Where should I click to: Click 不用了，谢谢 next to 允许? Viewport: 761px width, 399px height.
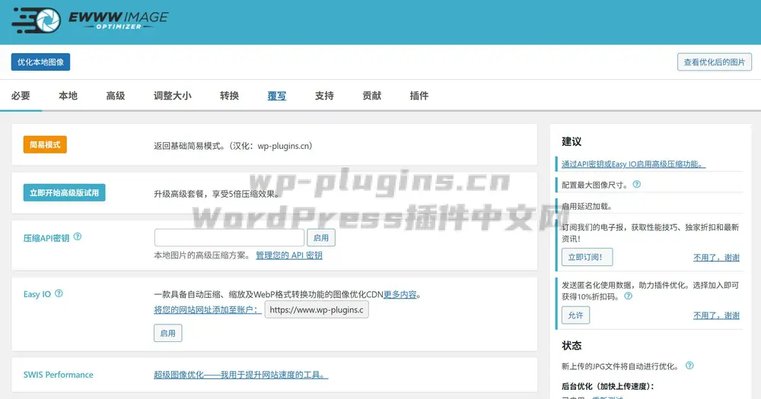[x=716, y=315]
